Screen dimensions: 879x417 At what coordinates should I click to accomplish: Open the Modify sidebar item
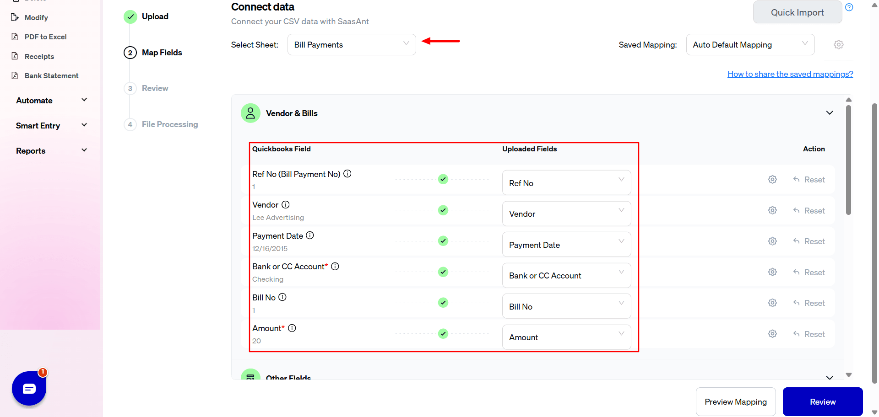(36, 17)
